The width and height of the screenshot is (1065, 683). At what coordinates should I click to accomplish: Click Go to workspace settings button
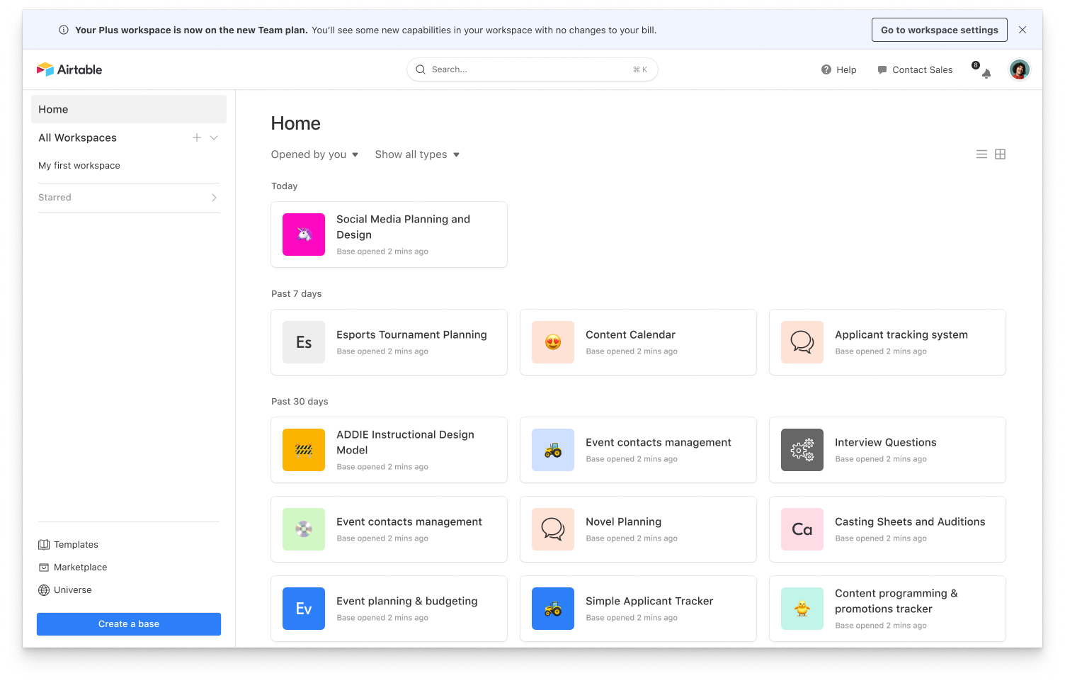[939, 30]
